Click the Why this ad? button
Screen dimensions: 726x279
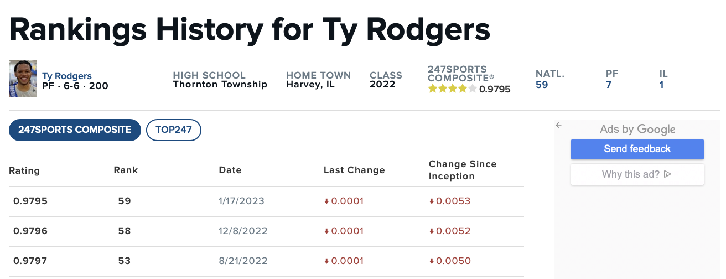coord(637,174)
